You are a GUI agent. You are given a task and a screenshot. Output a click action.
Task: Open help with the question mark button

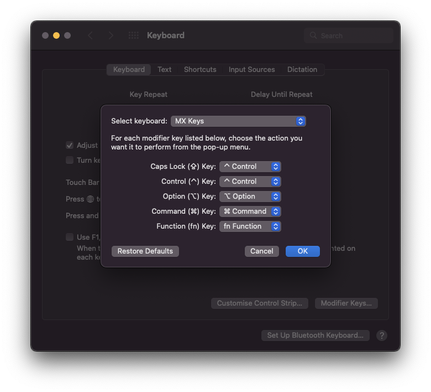[381, 336]
